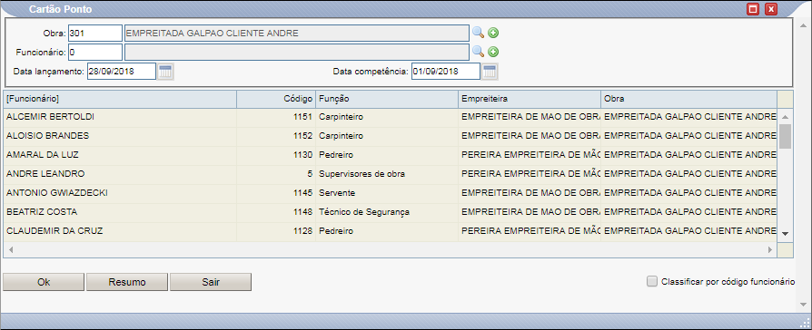Select row ANTONIO GWIAZDECKI

(x=391, y=193)
